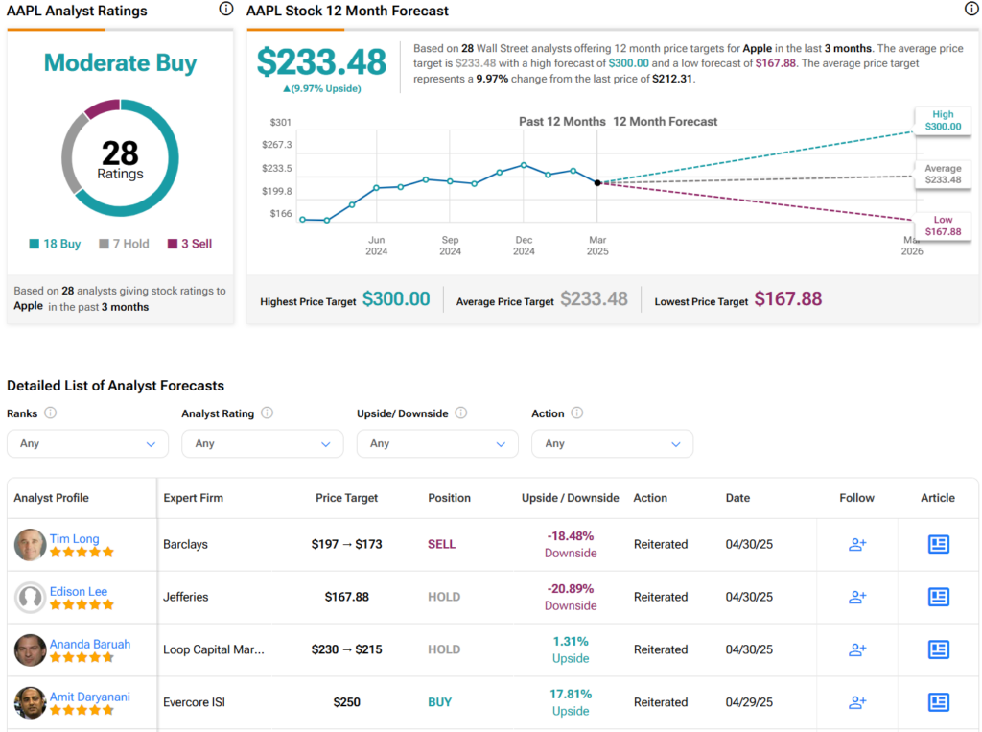Click the Price Target column header

pos(346,498)
